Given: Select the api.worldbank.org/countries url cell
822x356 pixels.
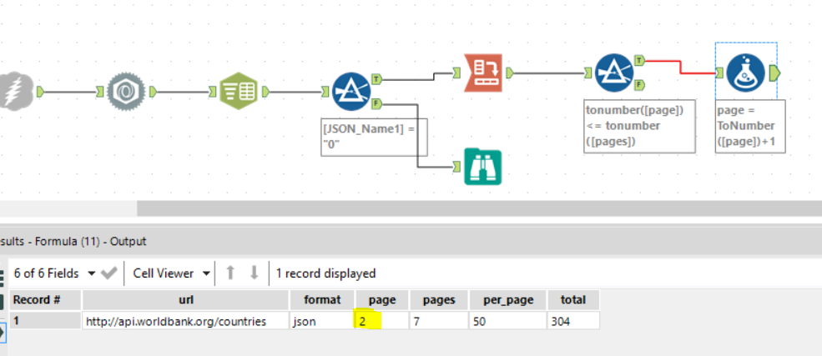Looking at the screenshot, I should pyautogui.click(x=185, y=321).
